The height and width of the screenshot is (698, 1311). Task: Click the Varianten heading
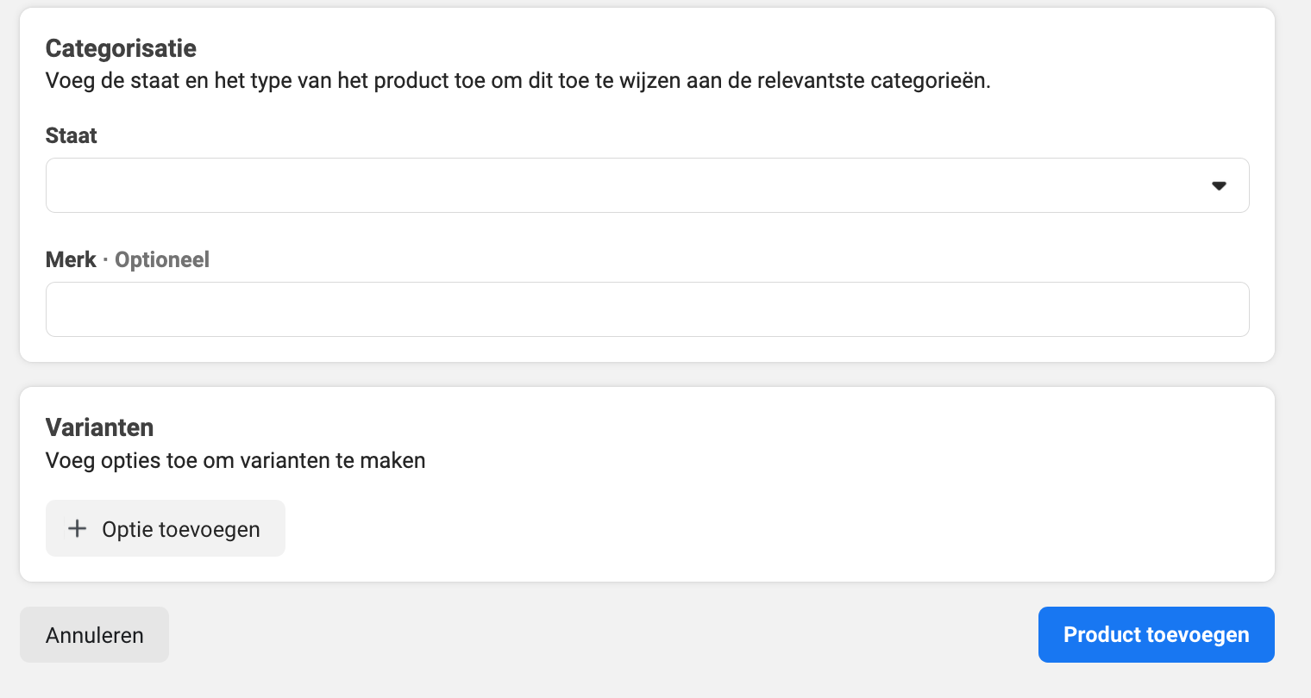tap(99, 427)
